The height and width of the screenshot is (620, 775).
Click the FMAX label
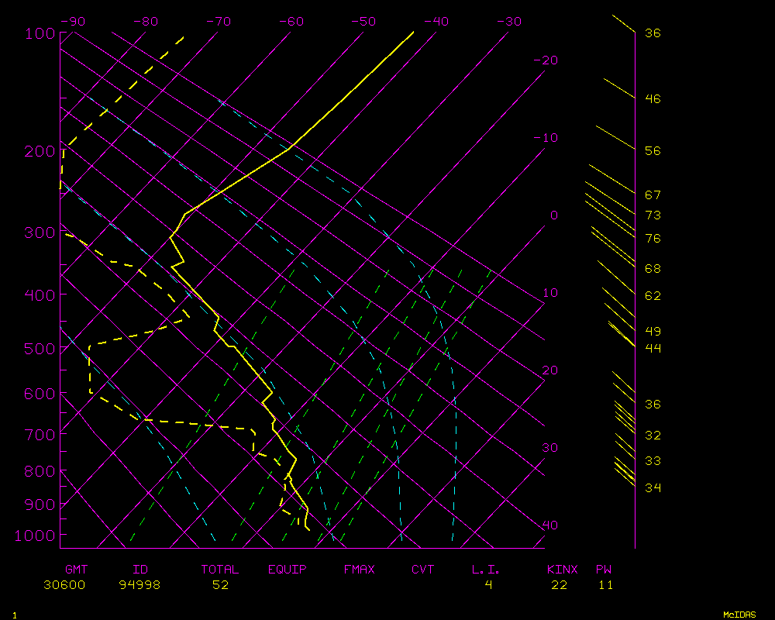[360, 570]
